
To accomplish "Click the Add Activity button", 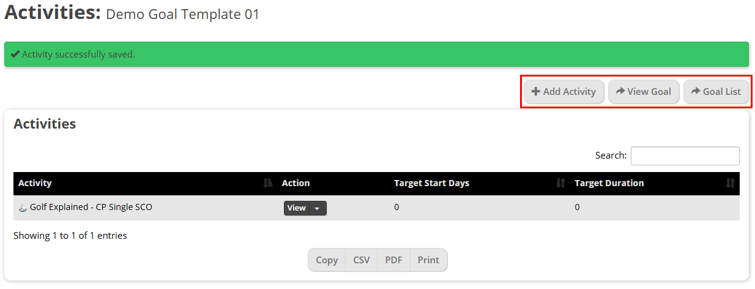I will coord(563,92).
